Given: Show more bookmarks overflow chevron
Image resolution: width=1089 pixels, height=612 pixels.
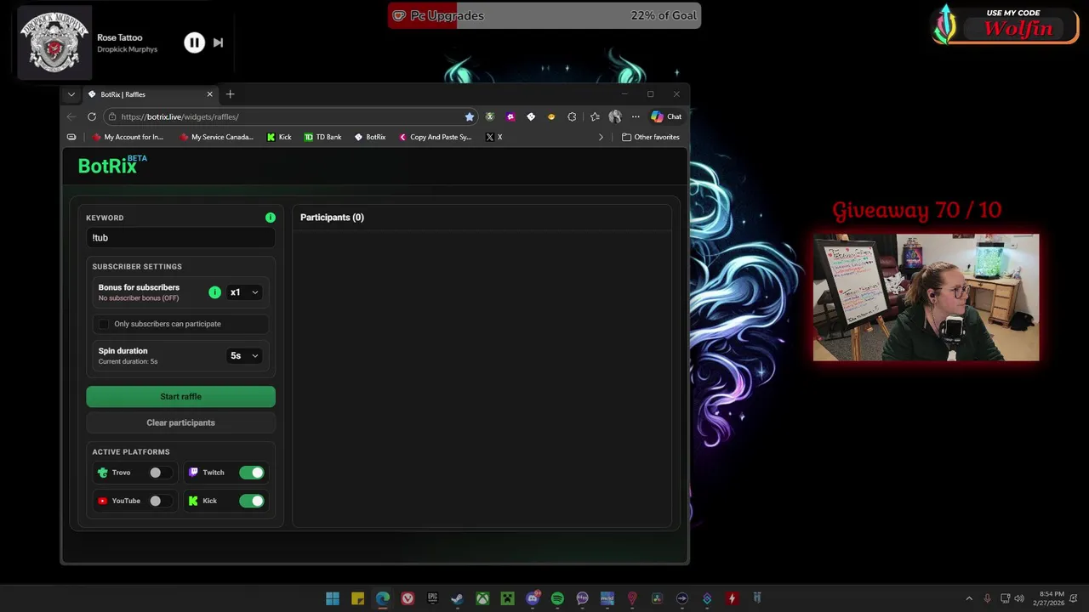Looking at the screenshot, I should [x=601, y=137].
